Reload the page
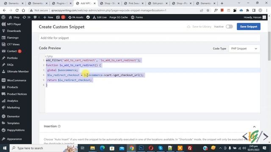The height and width of the screenshot is (152, 271). tap(17, 10)
